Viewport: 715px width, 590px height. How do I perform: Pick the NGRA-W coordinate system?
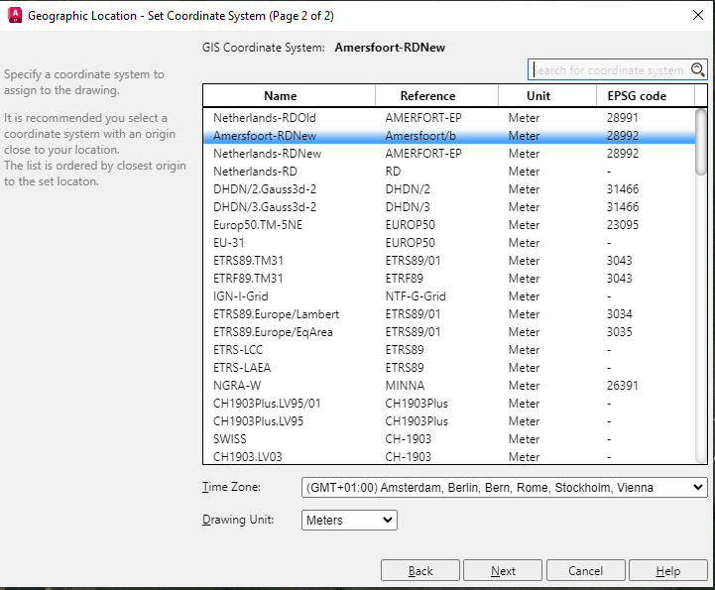point(237,386)
